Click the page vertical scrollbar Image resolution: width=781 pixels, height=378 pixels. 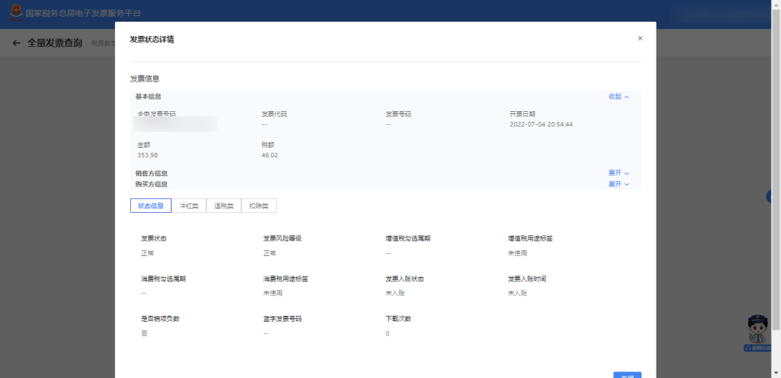pyautogui.click(x=776, y=169)
